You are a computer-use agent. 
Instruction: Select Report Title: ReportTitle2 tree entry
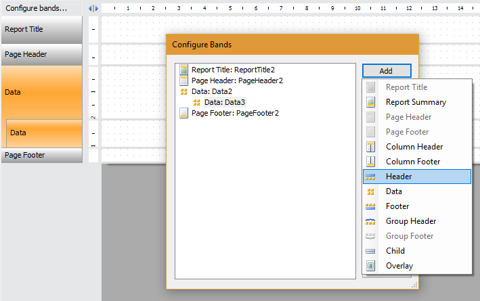[x=233, y=70]
